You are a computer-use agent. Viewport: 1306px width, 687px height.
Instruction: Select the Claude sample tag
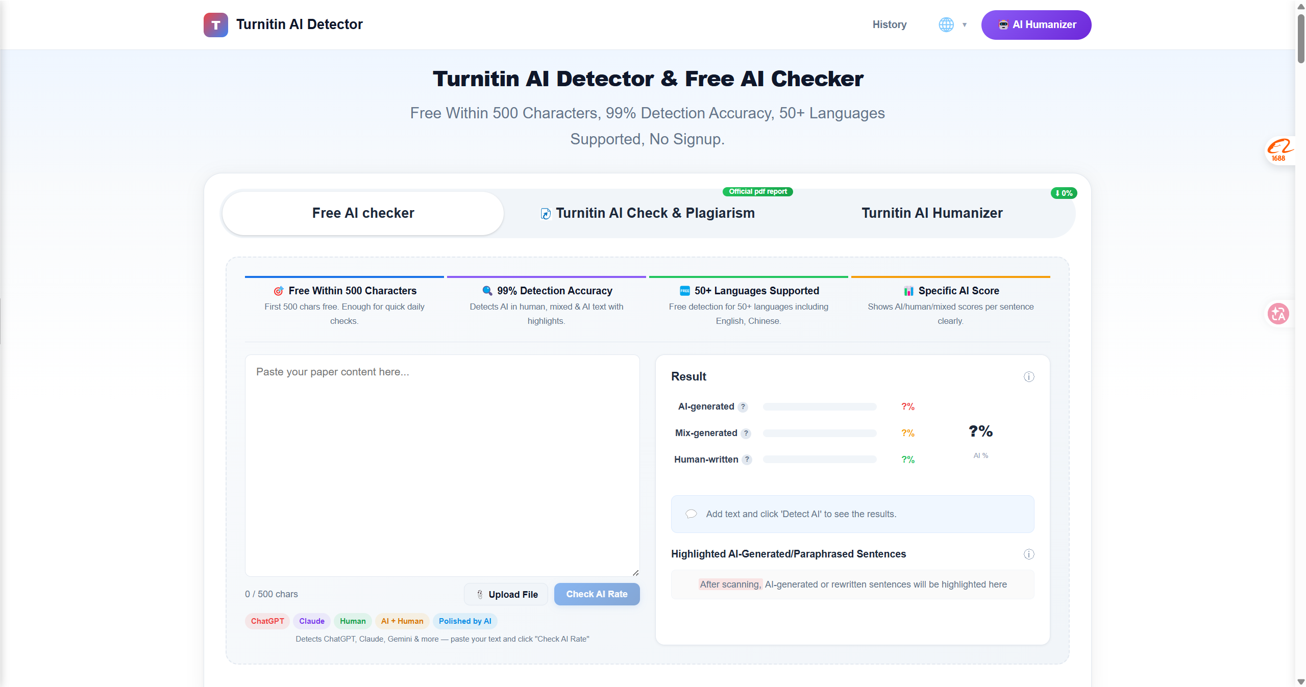tap(312, 621)
